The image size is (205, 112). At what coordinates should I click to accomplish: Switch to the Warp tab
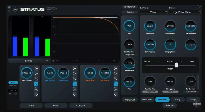point(193,99)
